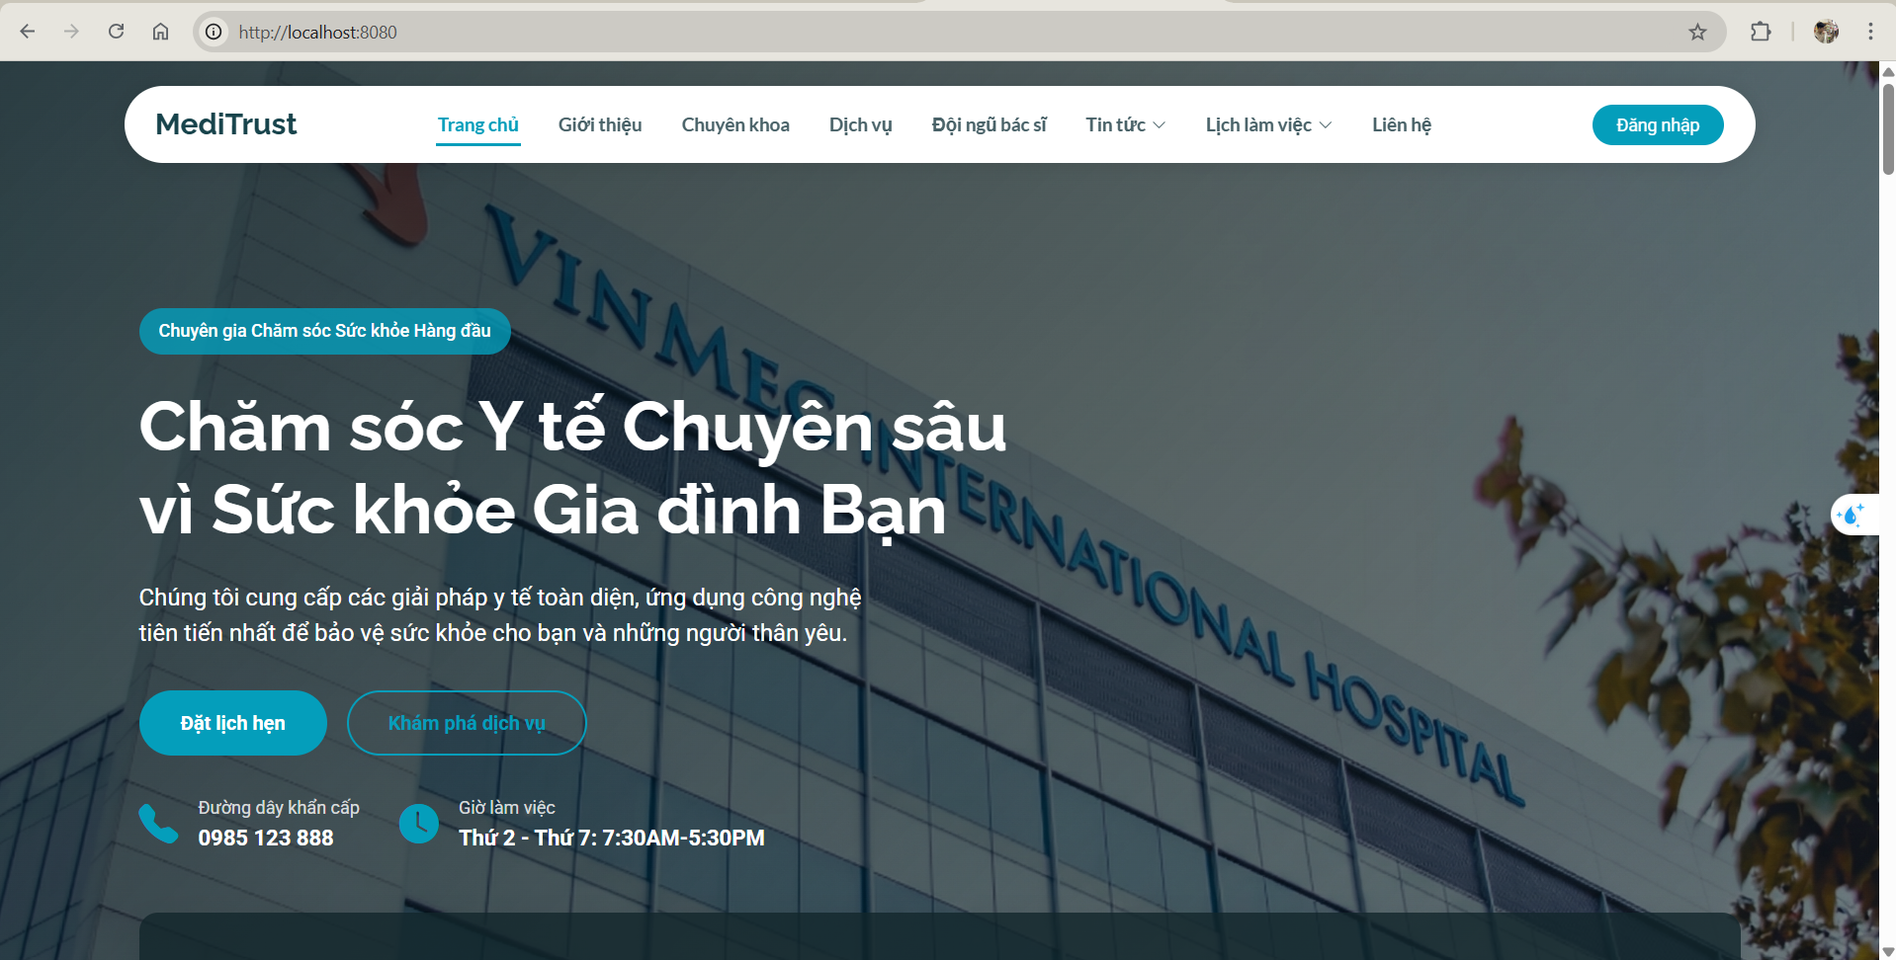1896x960 pixels.
Task: Open the browser extensions puzzle icon
Action: click(1761, 32)
